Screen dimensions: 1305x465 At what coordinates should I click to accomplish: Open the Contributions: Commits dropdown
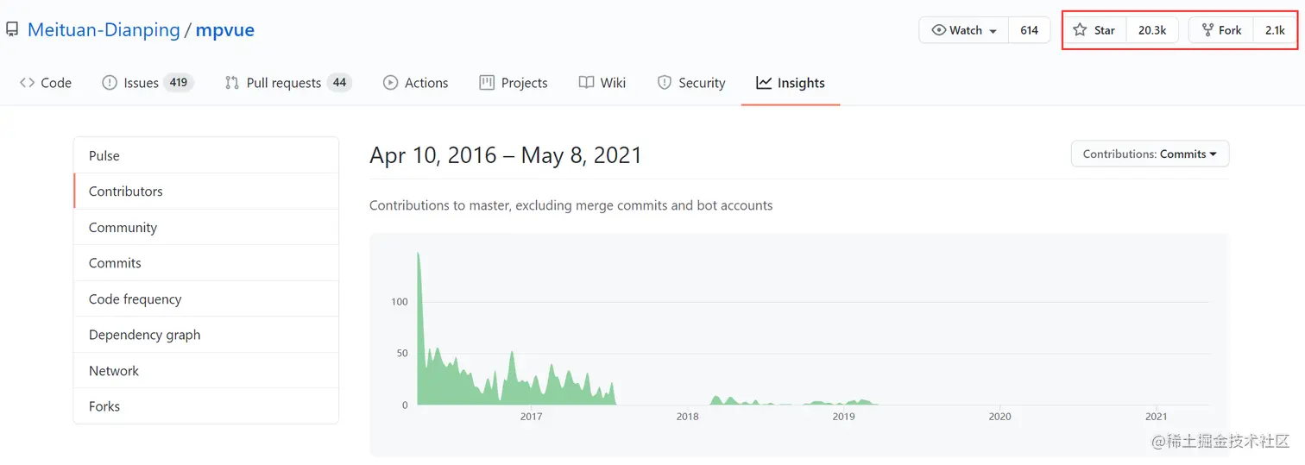coord(1150,154)
